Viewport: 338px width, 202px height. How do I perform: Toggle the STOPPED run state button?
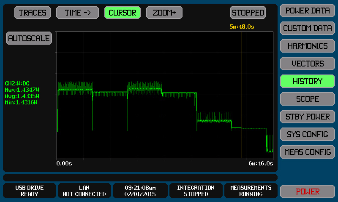click(x=248, y=13)
